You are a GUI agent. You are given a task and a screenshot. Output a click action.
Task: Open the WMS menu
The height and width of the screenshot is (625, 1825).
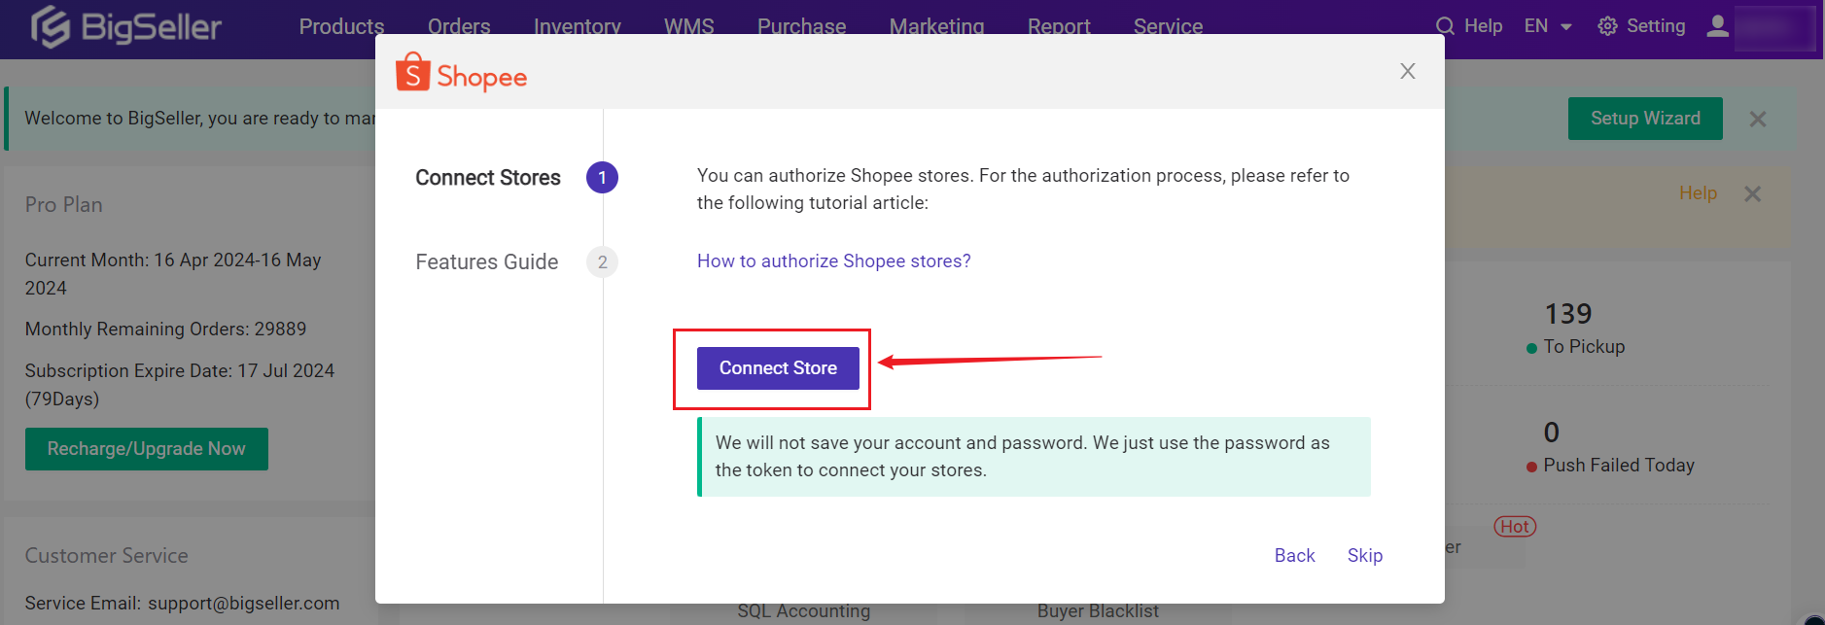point(689,26)
